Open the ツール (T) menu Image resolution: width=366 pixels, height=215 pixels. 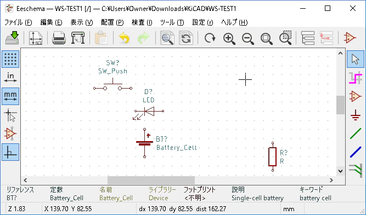point(172,22)
